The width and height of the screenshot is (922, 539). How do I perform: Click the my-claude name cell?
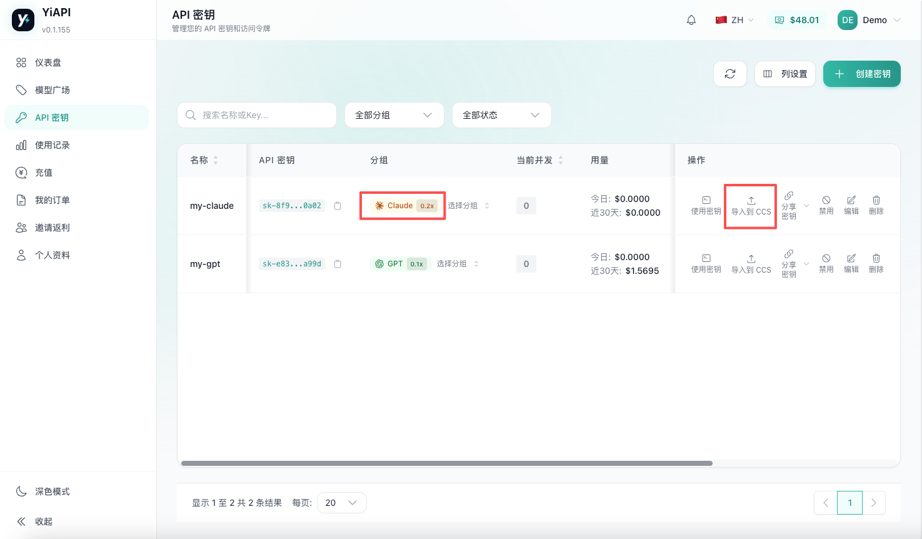212,206
